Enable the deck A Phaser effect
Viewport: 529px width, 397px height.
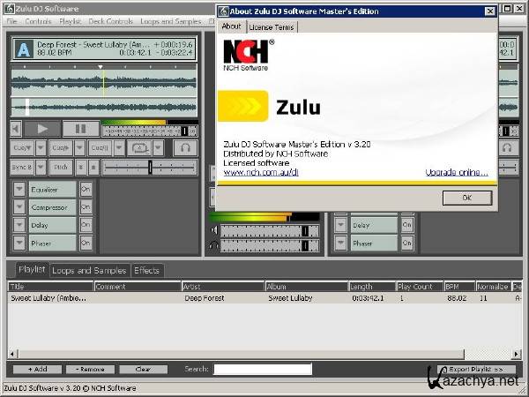pyautogui.click(x=86, y=243)
